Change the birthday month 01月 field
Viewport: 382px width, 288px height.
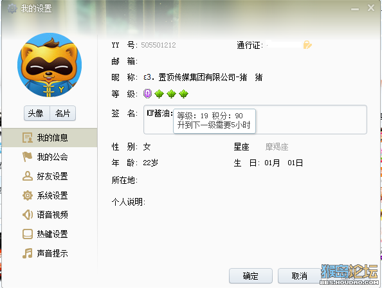(x=272, y=163)
